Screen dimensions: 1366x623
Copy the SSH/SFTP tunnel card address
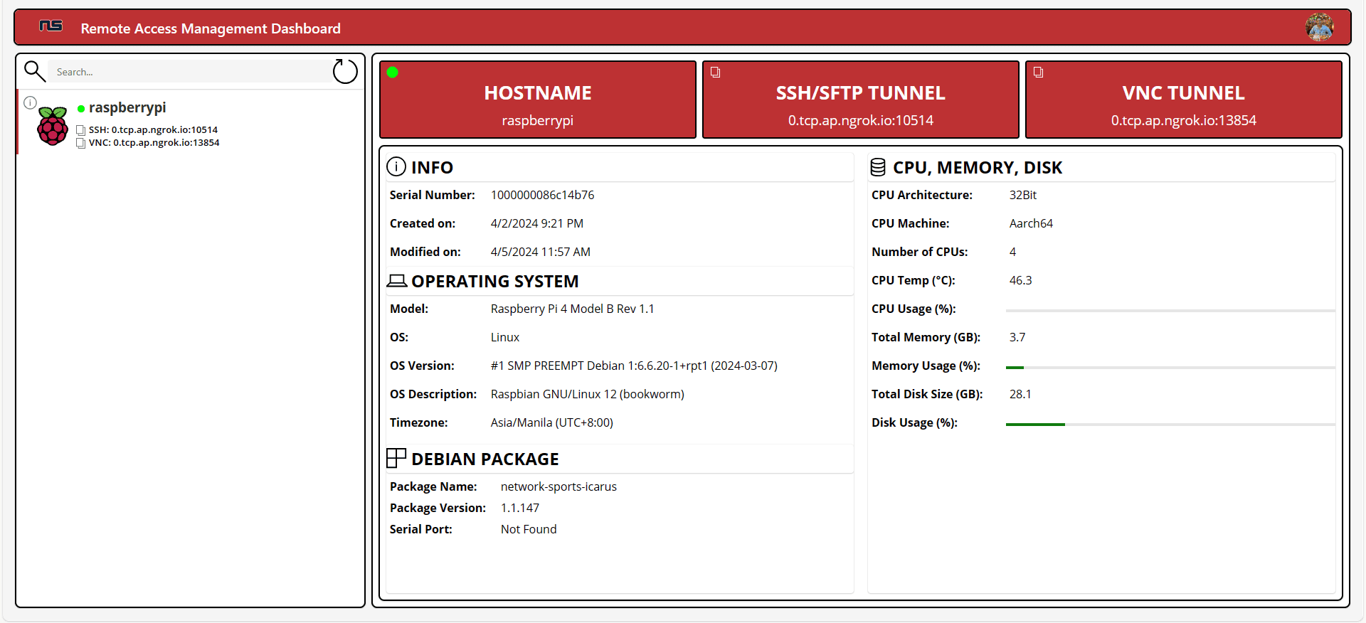point(716,73)
